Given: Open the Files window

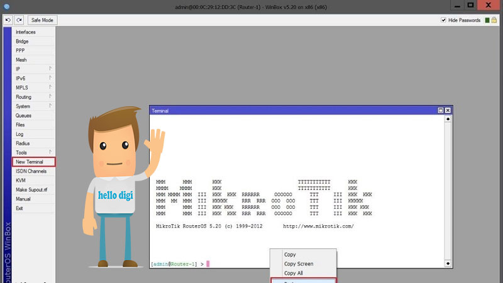Looking at the screenshot, I should 33,125.
